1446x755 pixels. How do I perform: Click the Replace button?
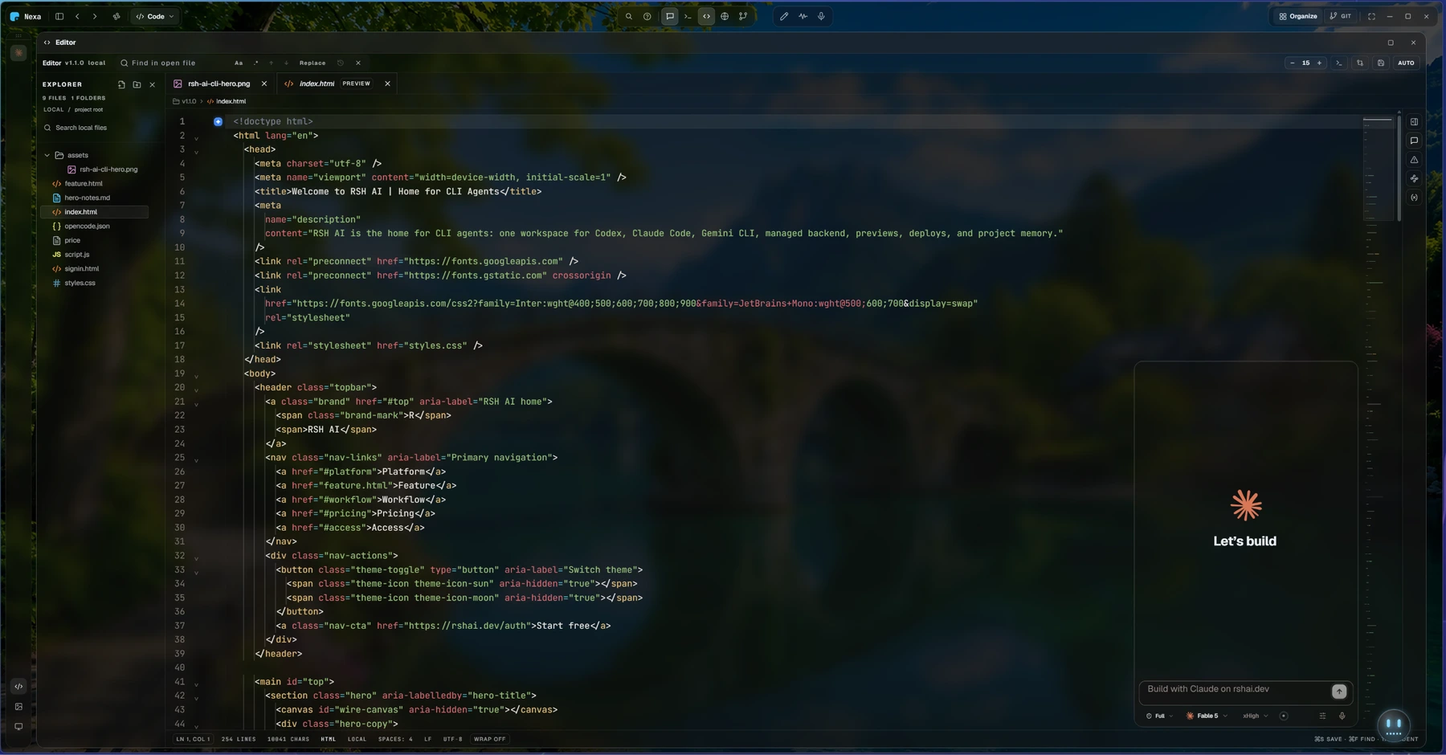[312, 63]
